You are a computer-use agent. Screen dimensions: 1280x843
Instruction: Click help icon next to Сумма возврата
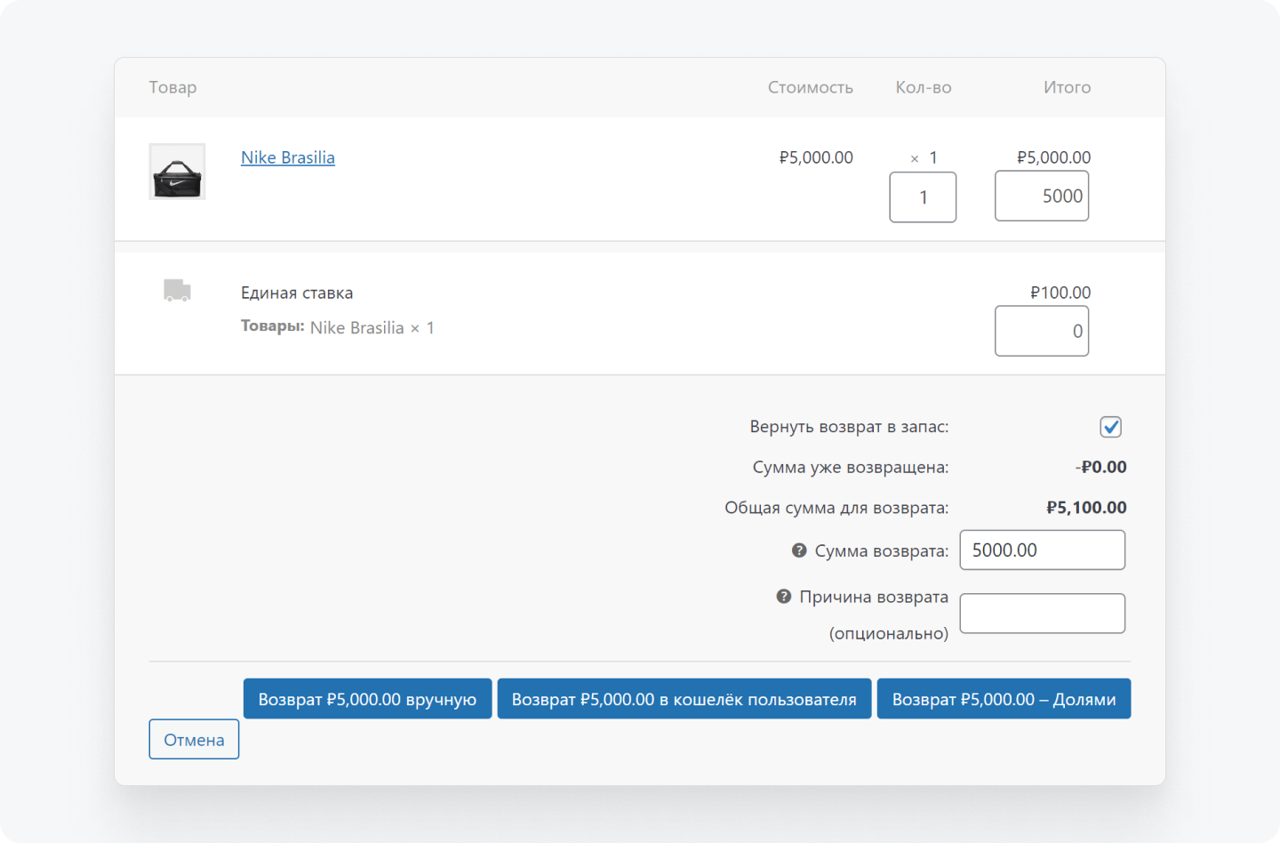[799, 550]
